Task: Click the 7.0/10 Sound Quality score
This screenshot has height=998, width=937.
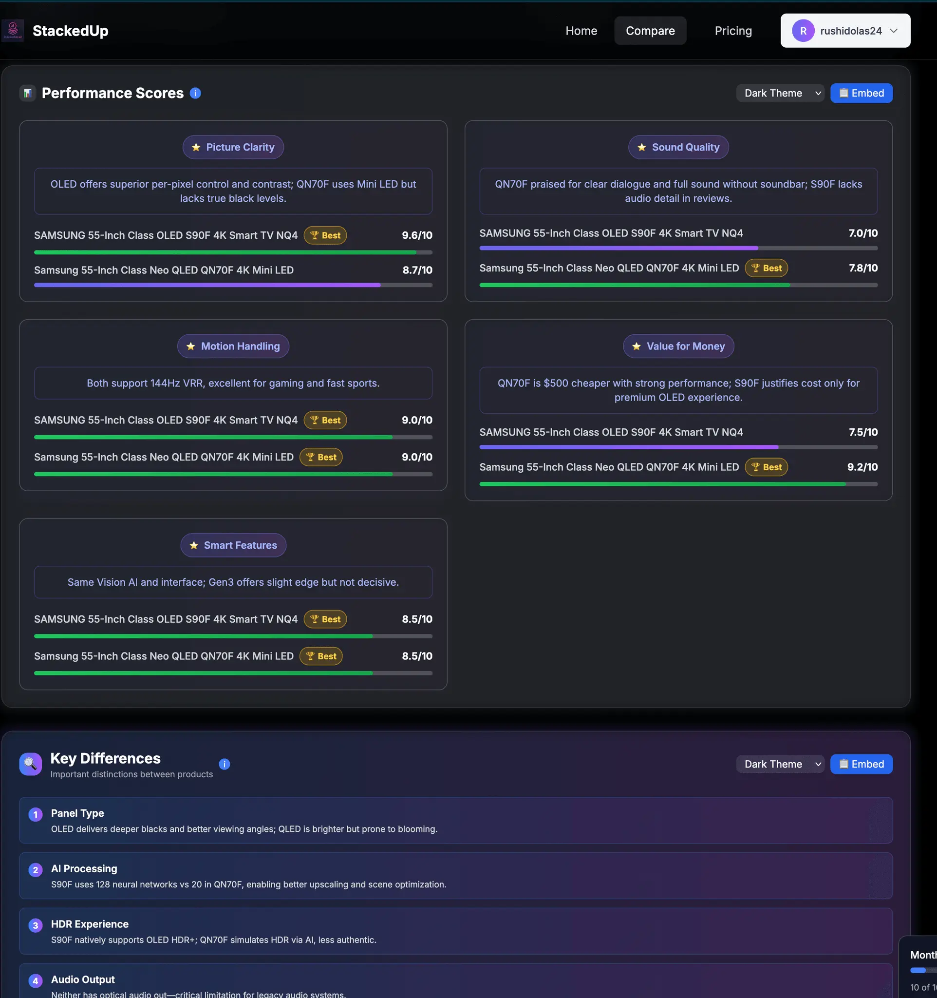Action: (x=863, y=233)
